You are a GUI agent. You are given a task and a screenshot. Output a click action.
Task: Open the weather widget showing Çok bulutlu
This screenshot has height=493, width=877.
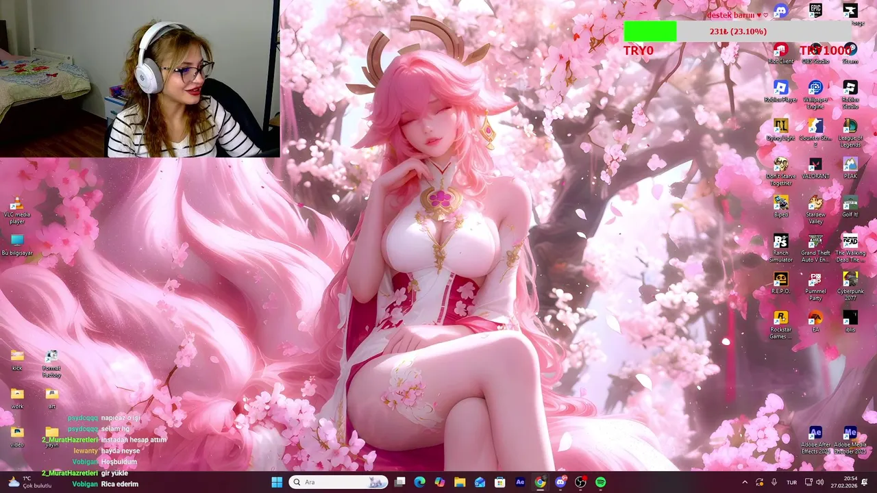(x=29, y=482)
